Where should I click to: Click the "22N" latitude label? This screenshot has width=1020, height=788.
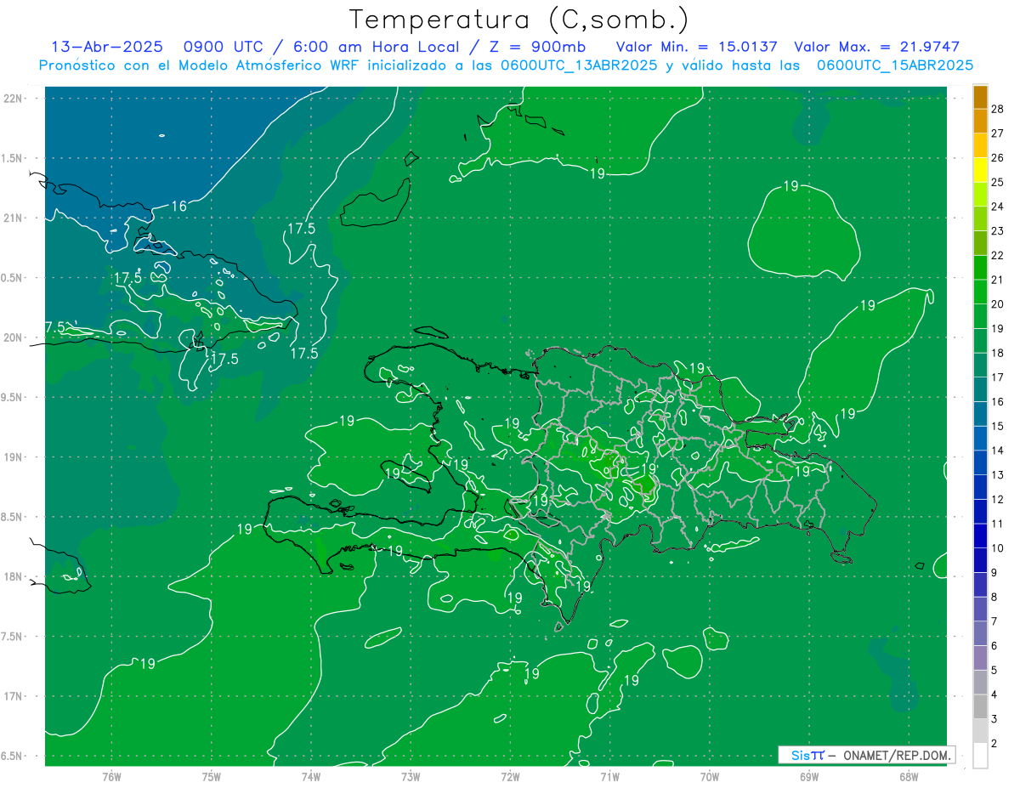[x=13, y=98]
